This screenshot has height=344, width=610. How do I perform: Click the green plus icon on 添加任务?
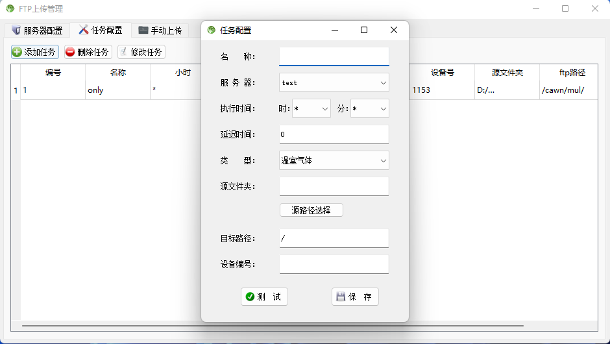point(17,52)
